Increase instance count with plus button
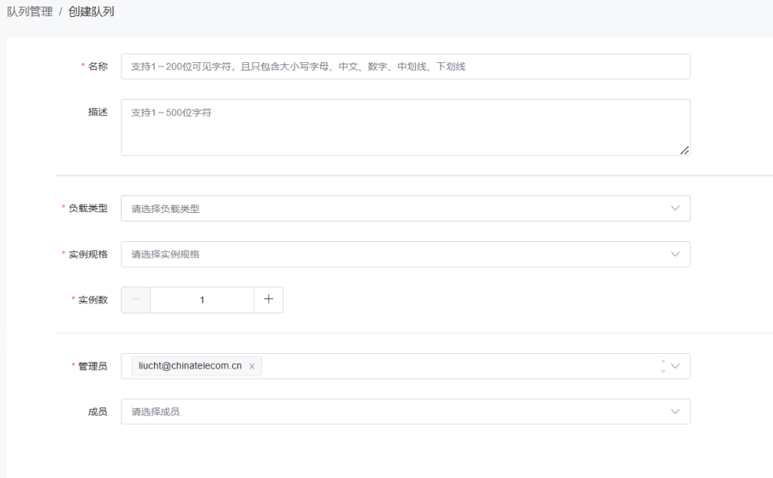 coord(268,300)
